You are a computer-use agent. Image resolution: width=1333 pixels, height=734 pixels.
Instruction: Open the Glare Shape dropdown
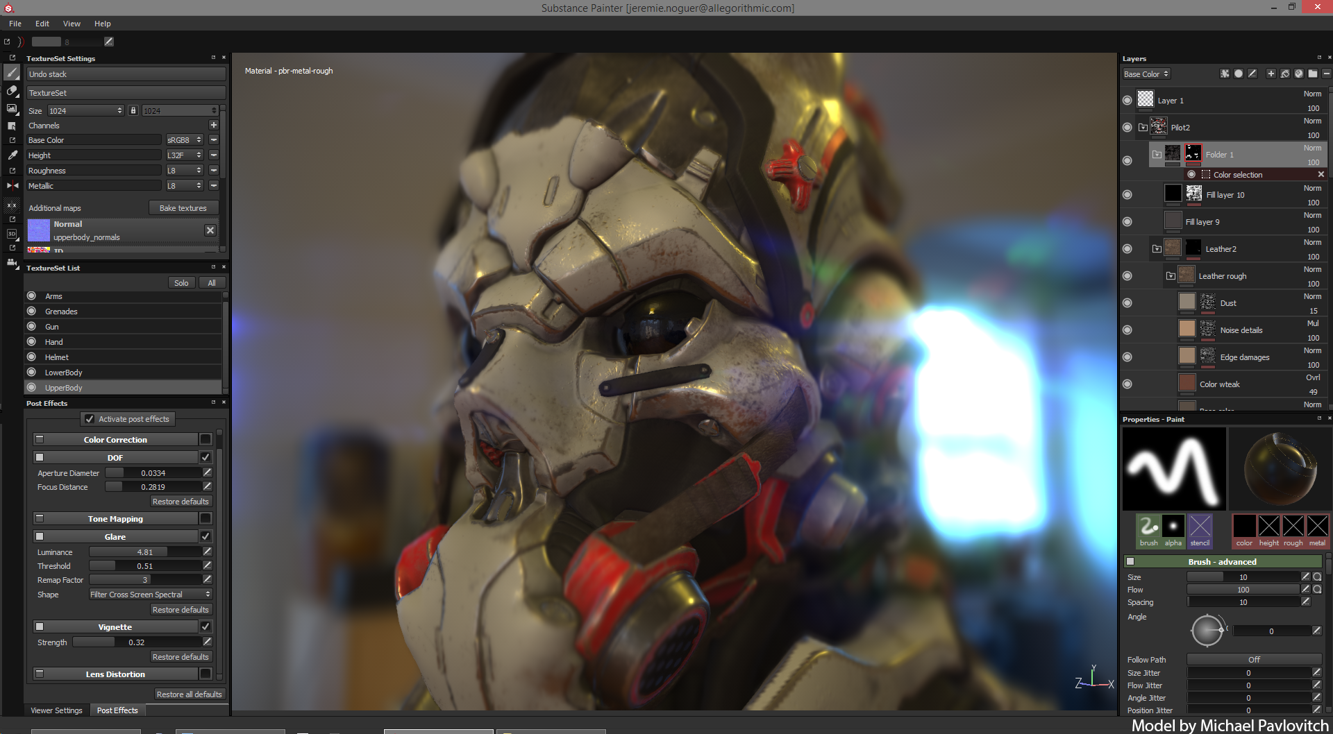(x=150, y=594)
